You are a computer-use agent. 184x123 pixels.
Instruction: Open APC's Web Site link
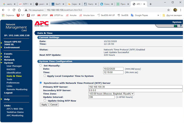15,109
